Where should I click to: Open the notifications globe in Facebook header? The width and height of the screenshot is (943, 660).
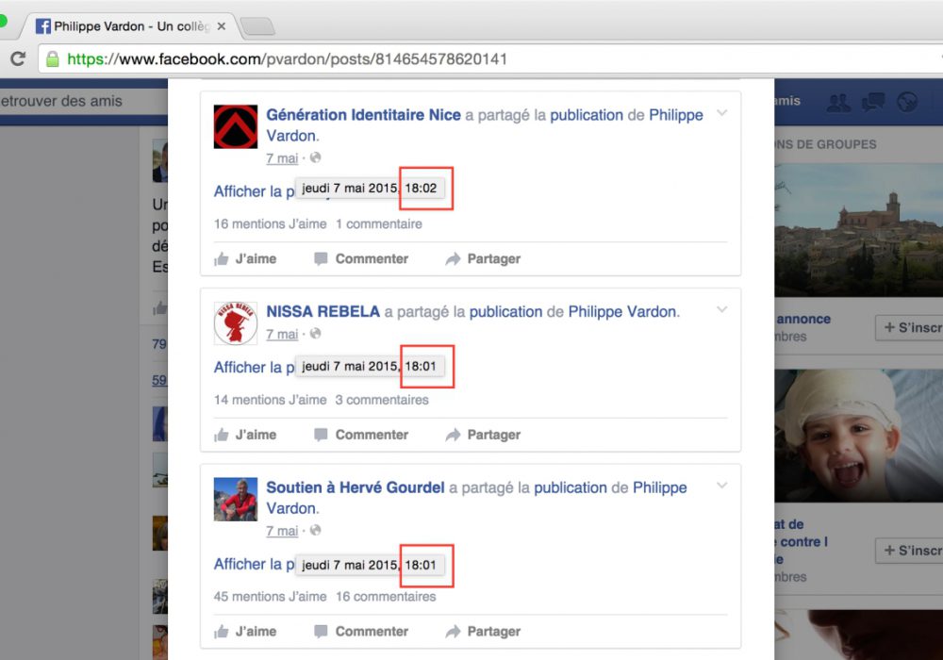click(x=907, y=102)
